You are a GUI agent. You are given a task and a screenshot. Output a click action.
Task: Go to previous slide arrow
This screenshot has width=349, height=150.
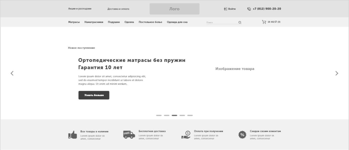click(12, 73)
